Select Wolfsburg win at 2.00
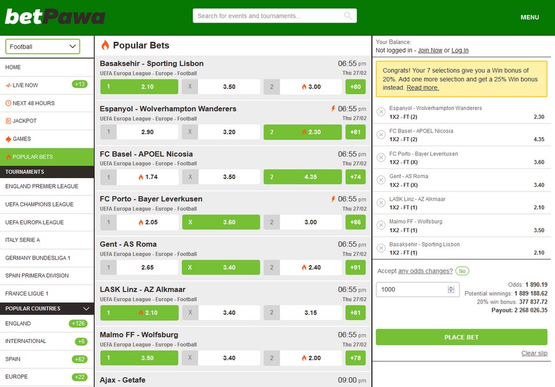555x387 pixels. (302, 357)
